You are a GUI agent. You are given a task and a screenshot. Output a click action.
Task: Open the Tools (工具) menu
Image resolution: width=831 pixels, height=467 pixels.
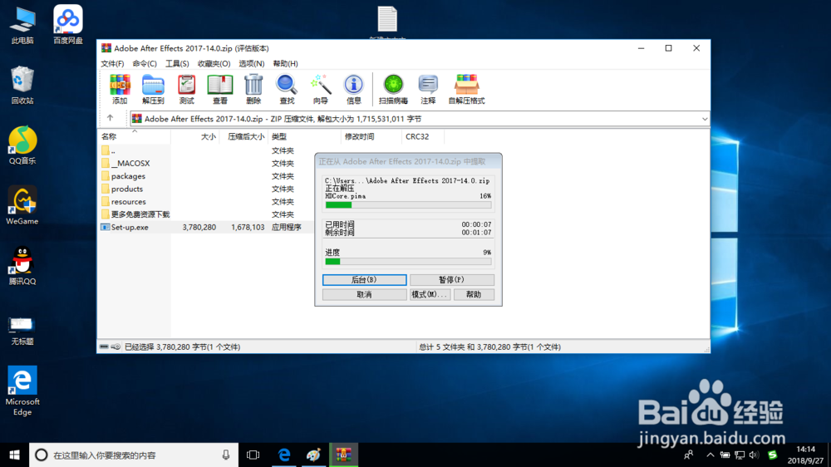pyautogui.click(x=177, y=63)
